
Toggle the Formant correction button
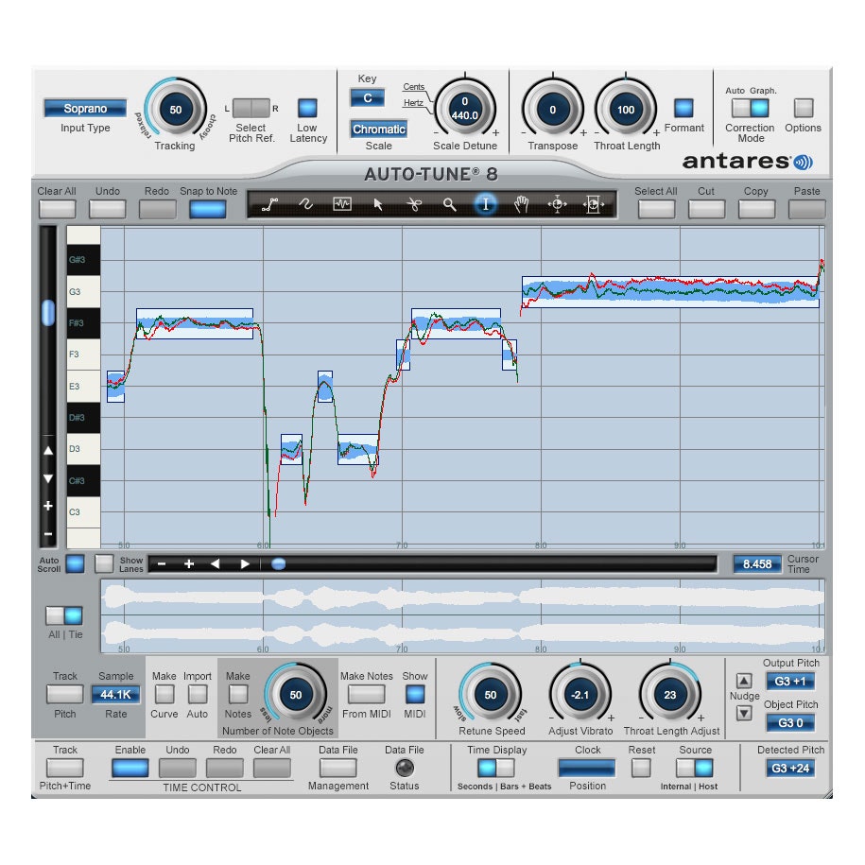pos(683,108)
